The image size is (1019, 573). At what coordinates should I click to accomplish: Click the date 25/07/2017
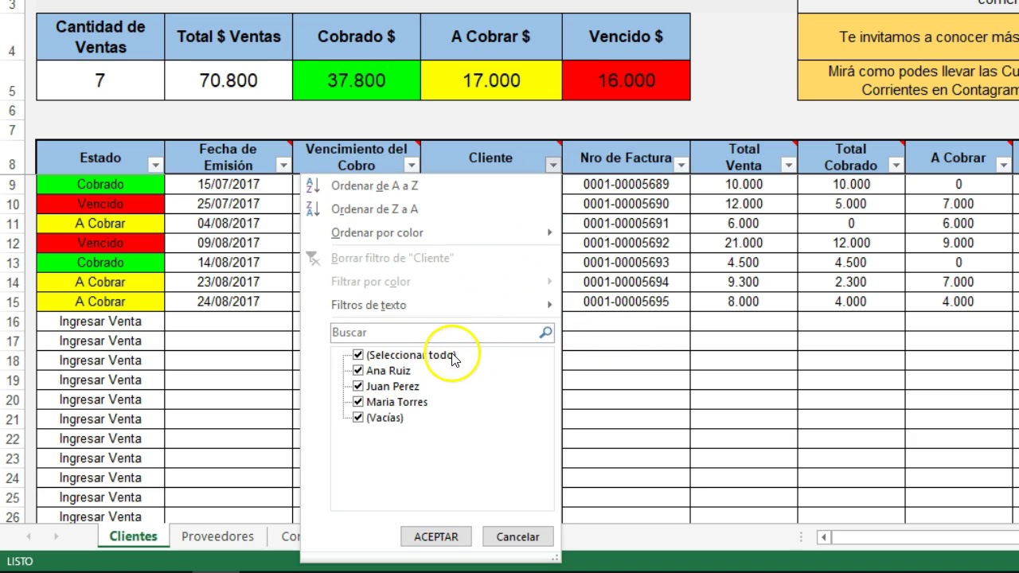[228, 204]
